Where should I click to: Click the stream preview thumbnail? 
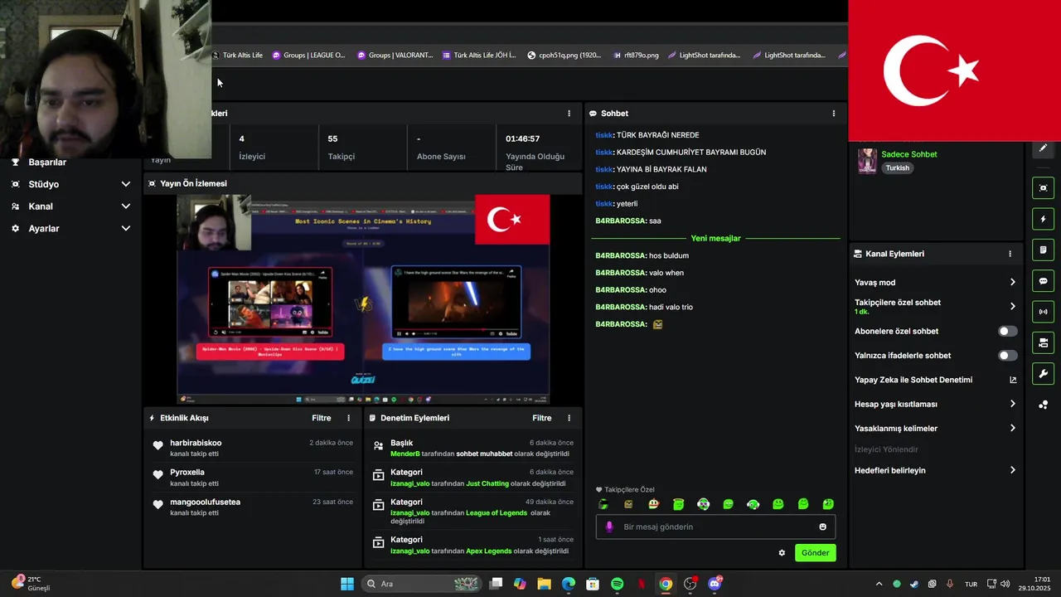tap(363, 299)
